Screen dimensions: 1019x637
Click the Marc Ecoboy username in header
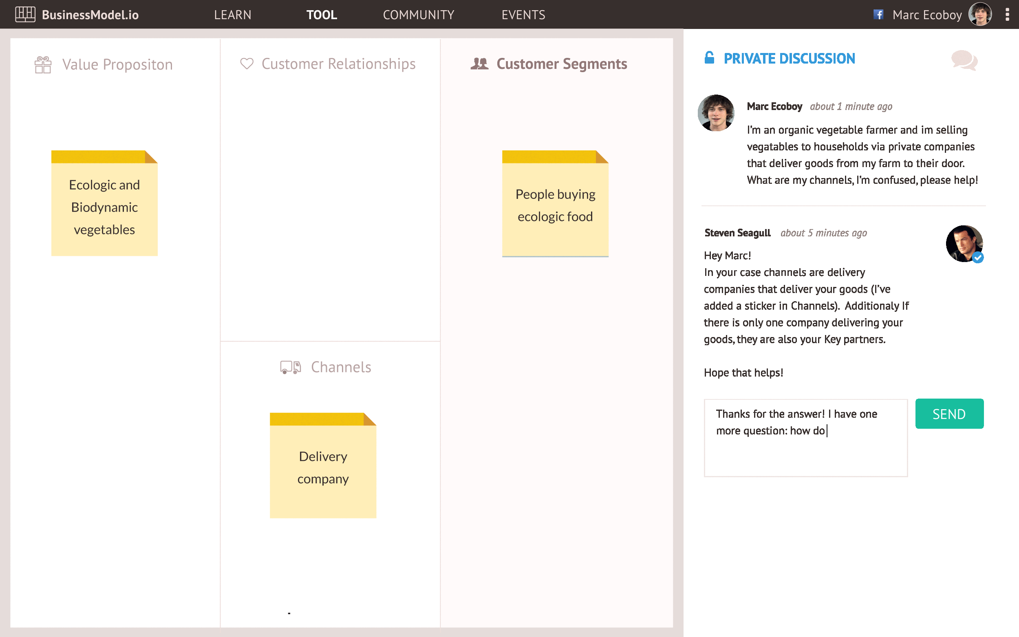927,15
